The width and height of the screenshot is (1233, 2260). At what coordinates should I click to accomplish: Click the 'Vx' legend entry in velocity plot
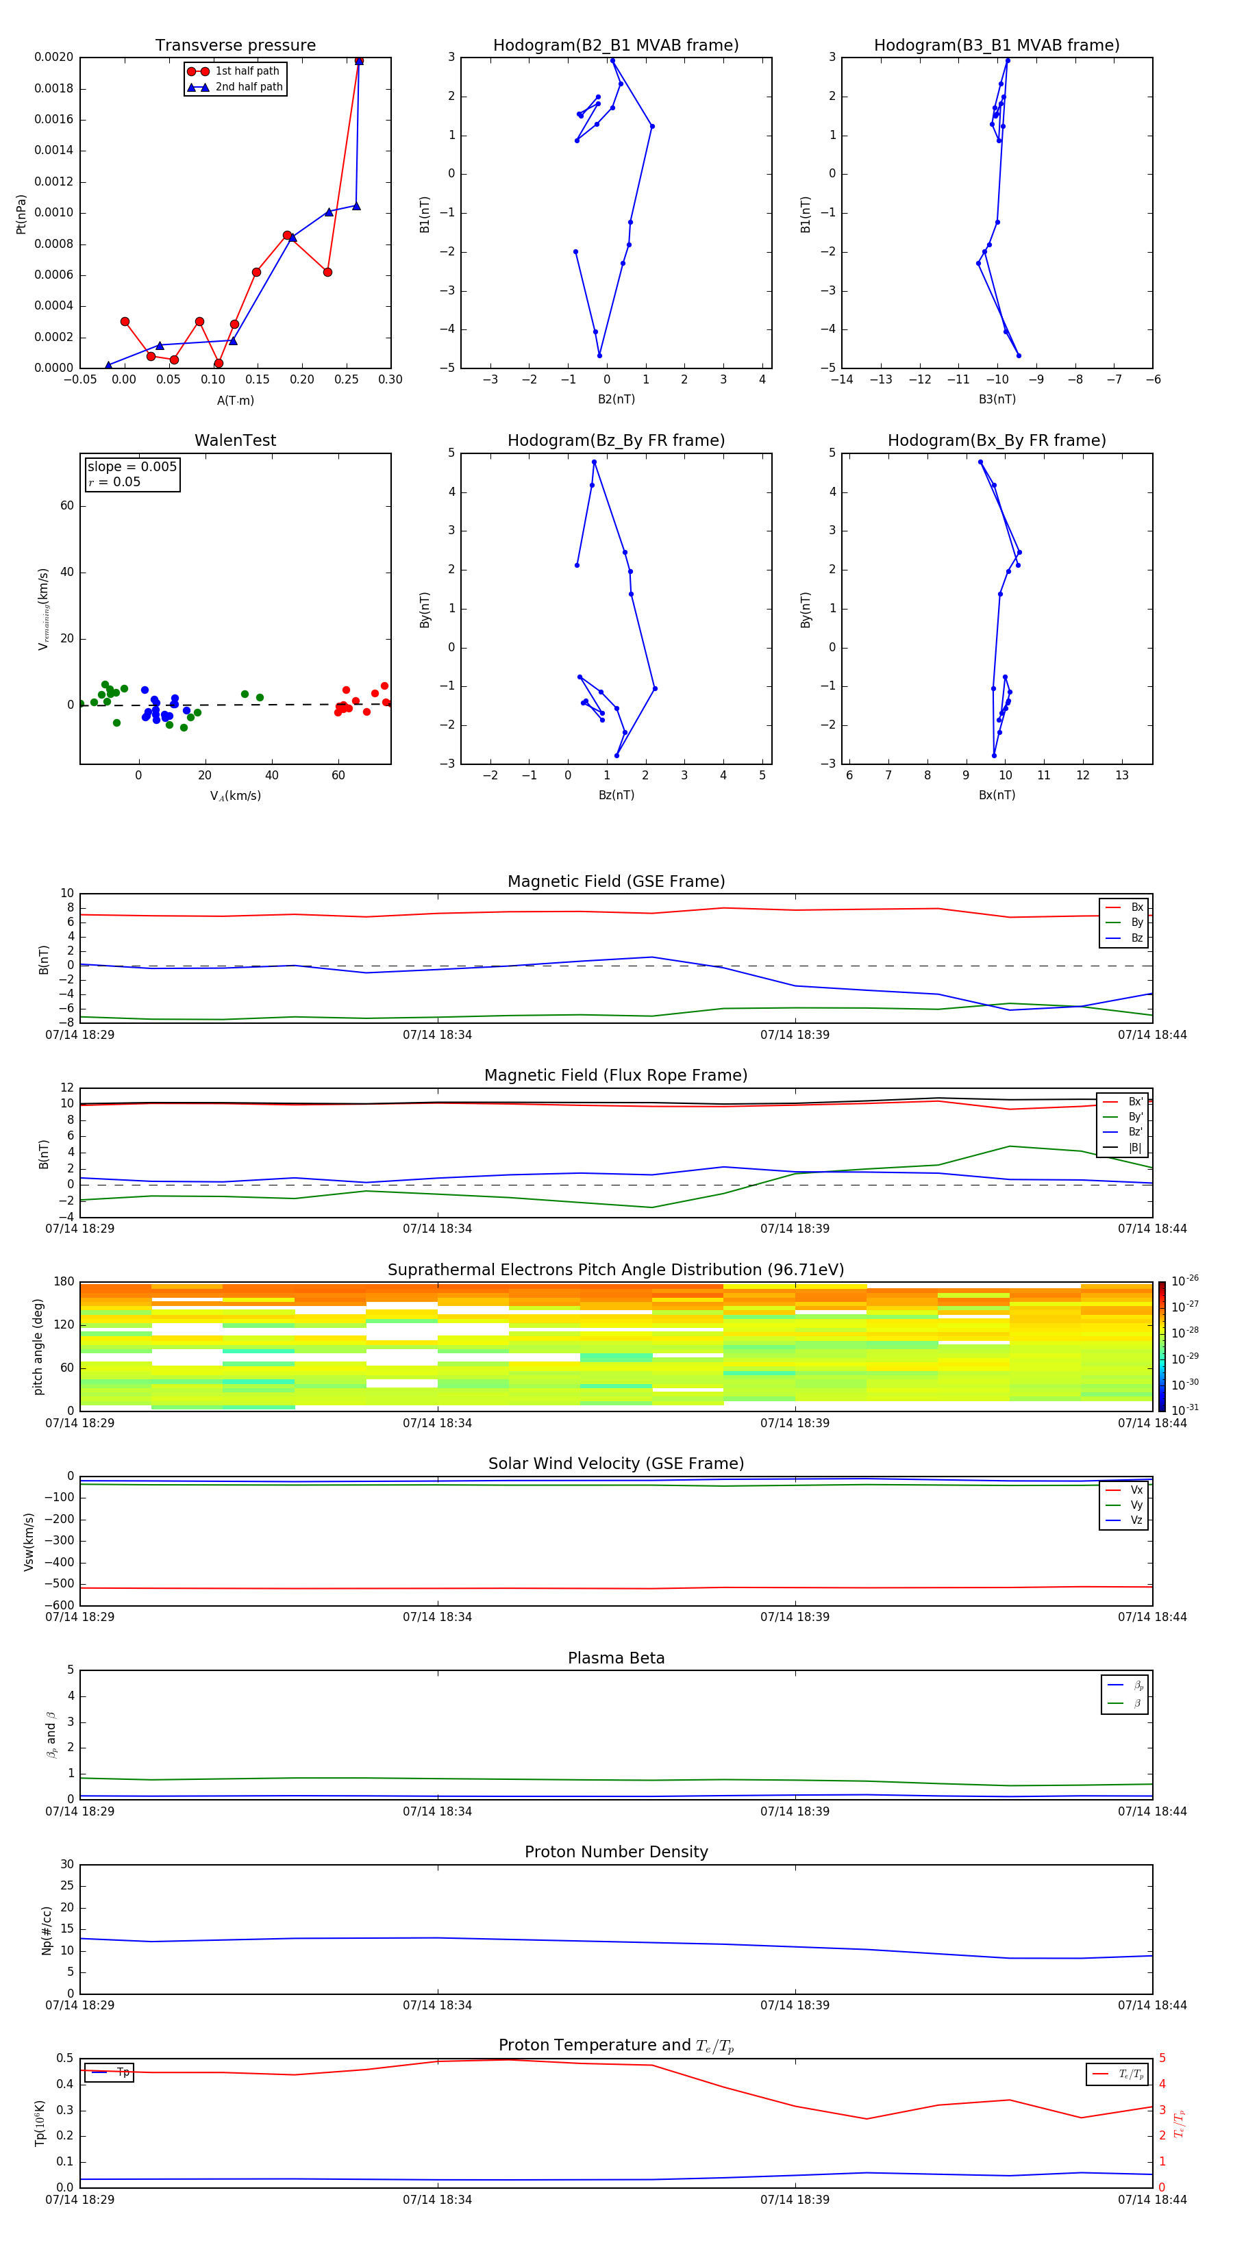tap(1124, 1490)
